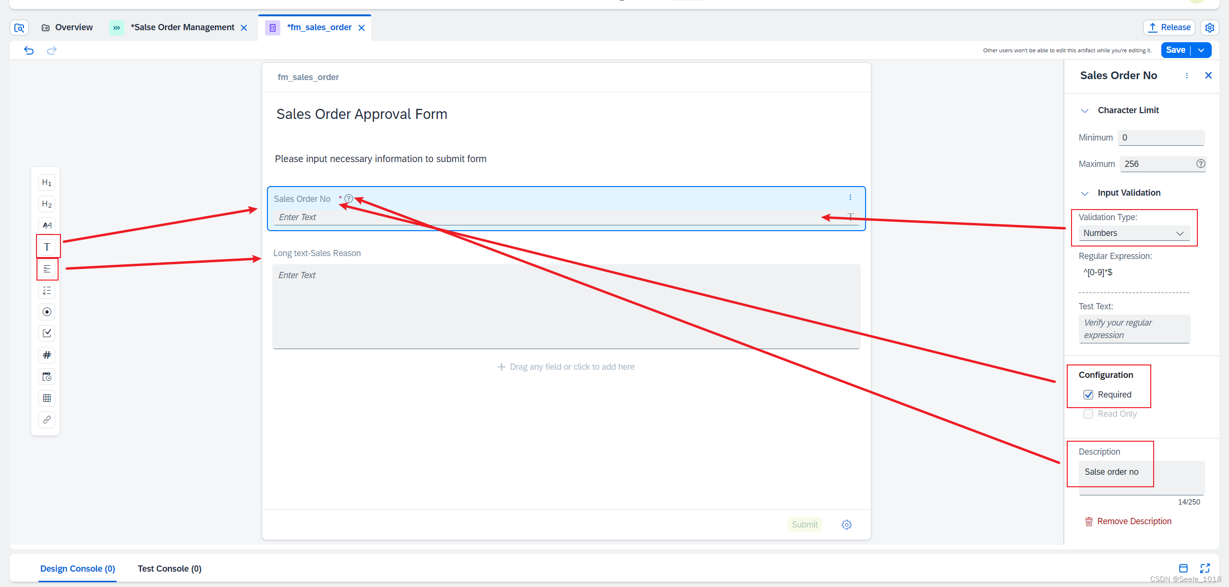
Task: Toggle the Read Only checkbox
Action: 1089,415
